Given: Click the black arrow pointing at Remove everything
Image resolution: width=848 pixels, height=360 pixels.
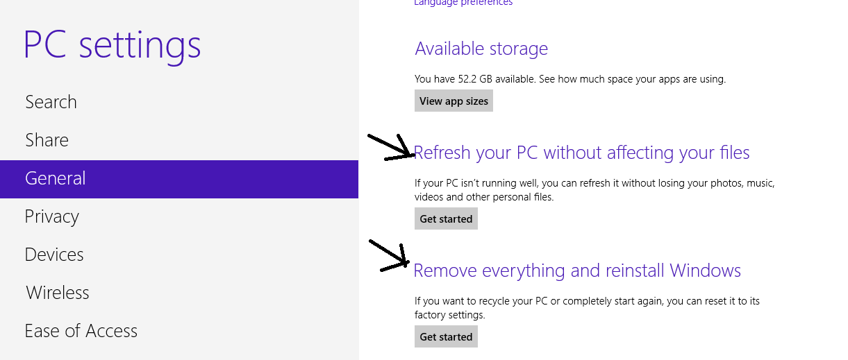Looking at the screenshot, I should 389,255.
